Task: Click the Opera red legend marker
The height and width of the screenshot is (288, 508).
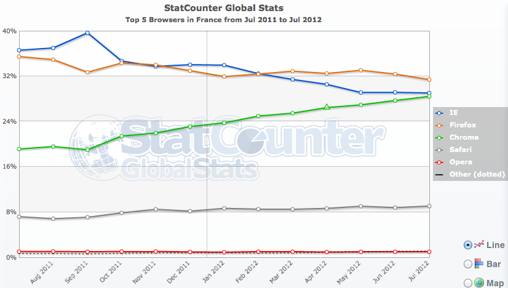Action: [439, 162]
